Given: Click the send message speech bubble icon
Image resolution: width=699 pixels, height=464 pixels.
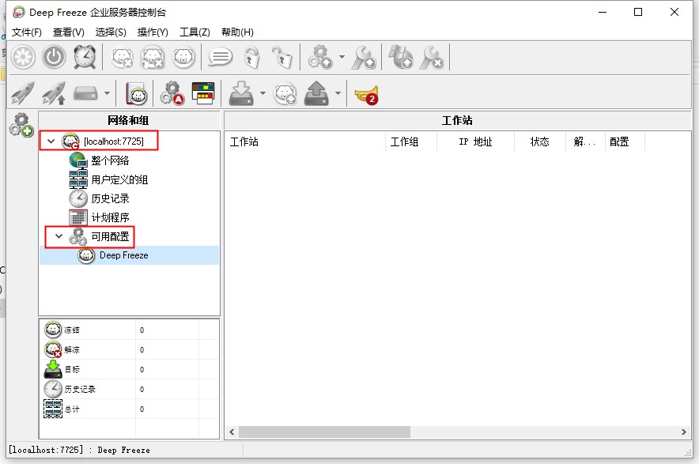Looking at the screenshot, I should [x=220, y=57].
